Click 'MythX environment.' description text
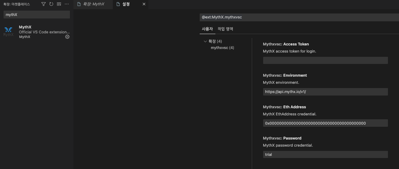Screen dimensions: 399x169 [281, 83]
